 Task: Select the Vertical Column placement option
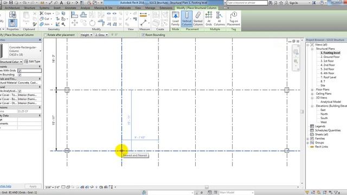click(x=187, y=19)
